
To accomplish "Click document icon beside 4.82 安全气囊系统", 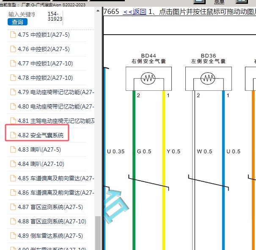I will (13, 135).
